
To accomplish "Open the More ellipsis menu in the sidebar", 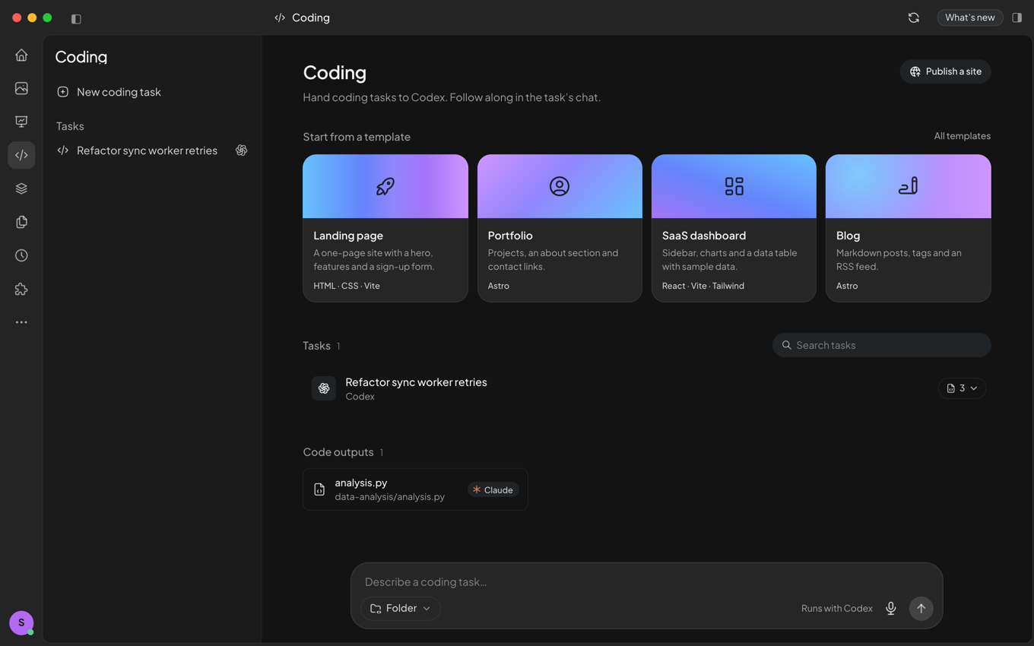I will (21, 322).
